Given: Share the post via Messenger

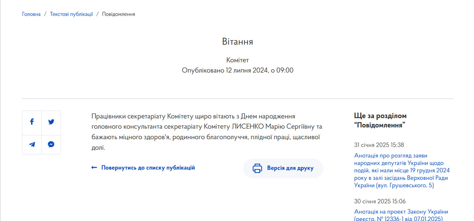Looking at the screenshot, I should tap(51, 145).
